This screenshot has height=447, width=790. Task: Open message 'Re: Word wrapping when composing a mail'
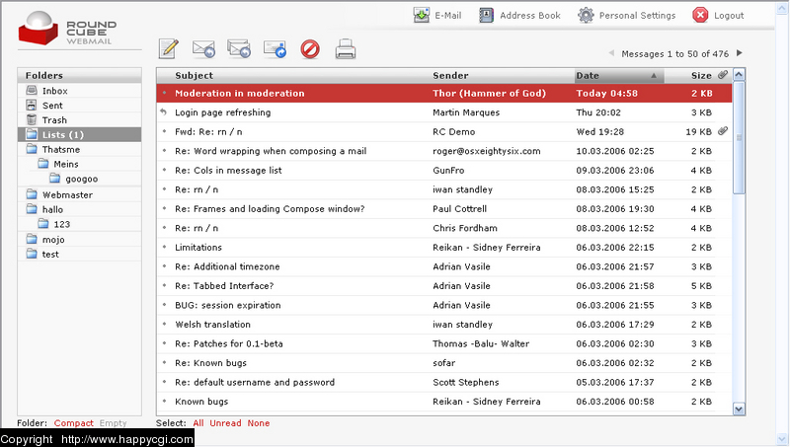pyautogui.click(x=271, y=151)
